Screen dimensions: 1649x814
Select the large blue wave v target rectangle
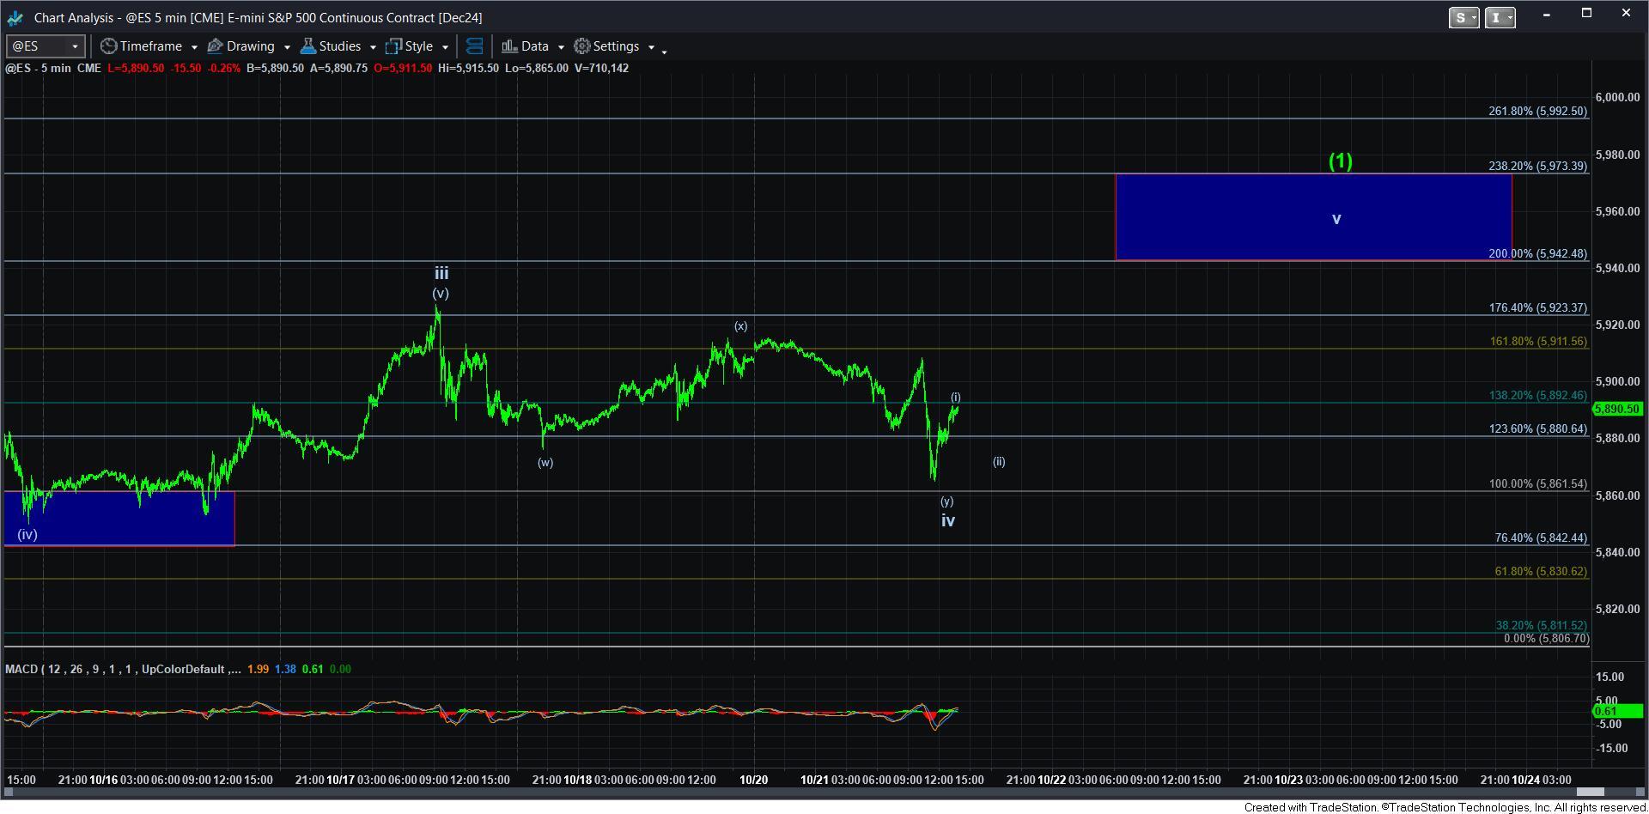pyautogui.click(x=1313, y=217)
